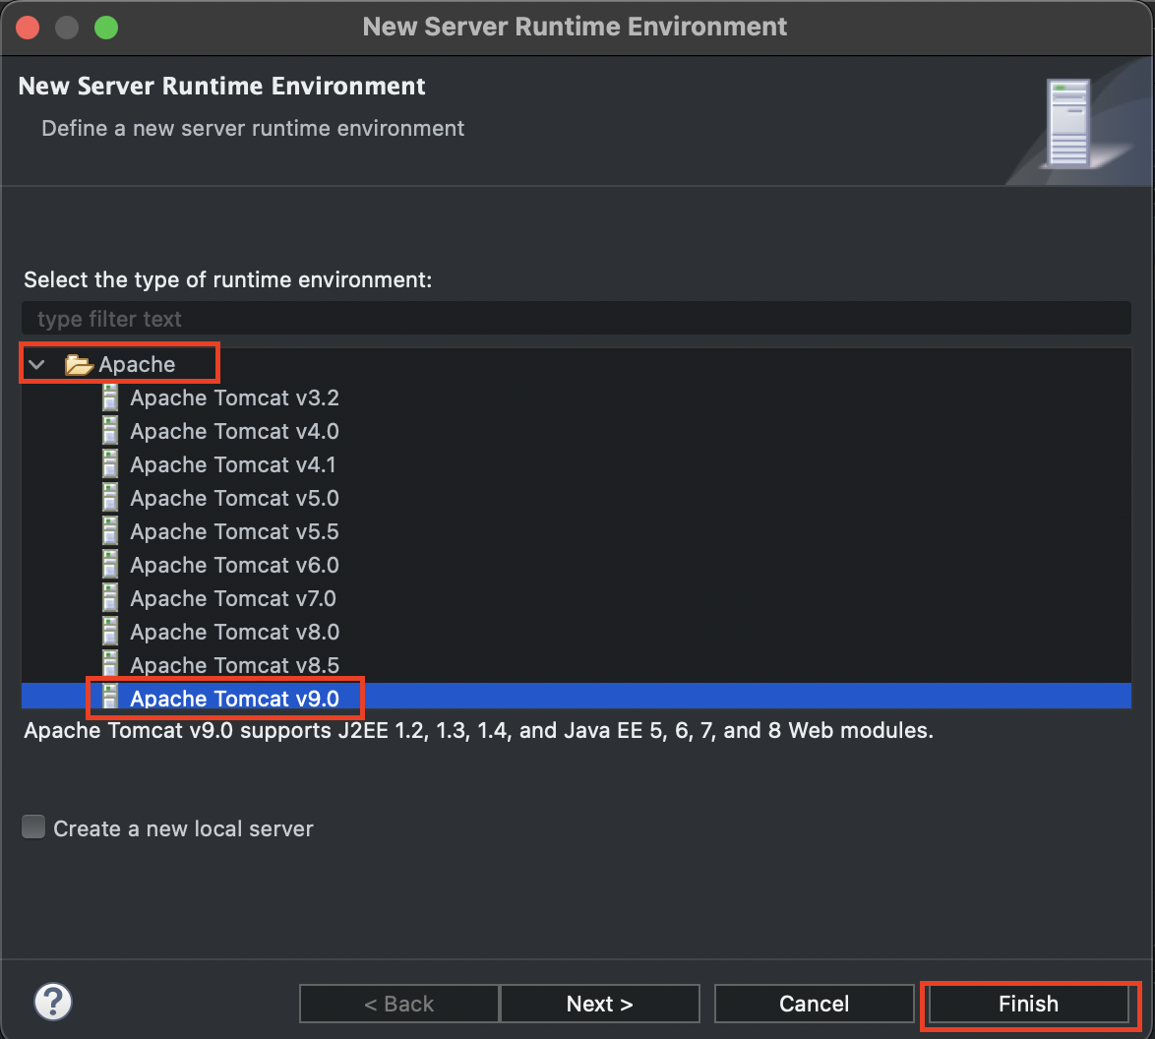The width and height of the screenshot is (1155, 1039).
Task: Collapse the Apache folder chevron
Action: point(36,364)
